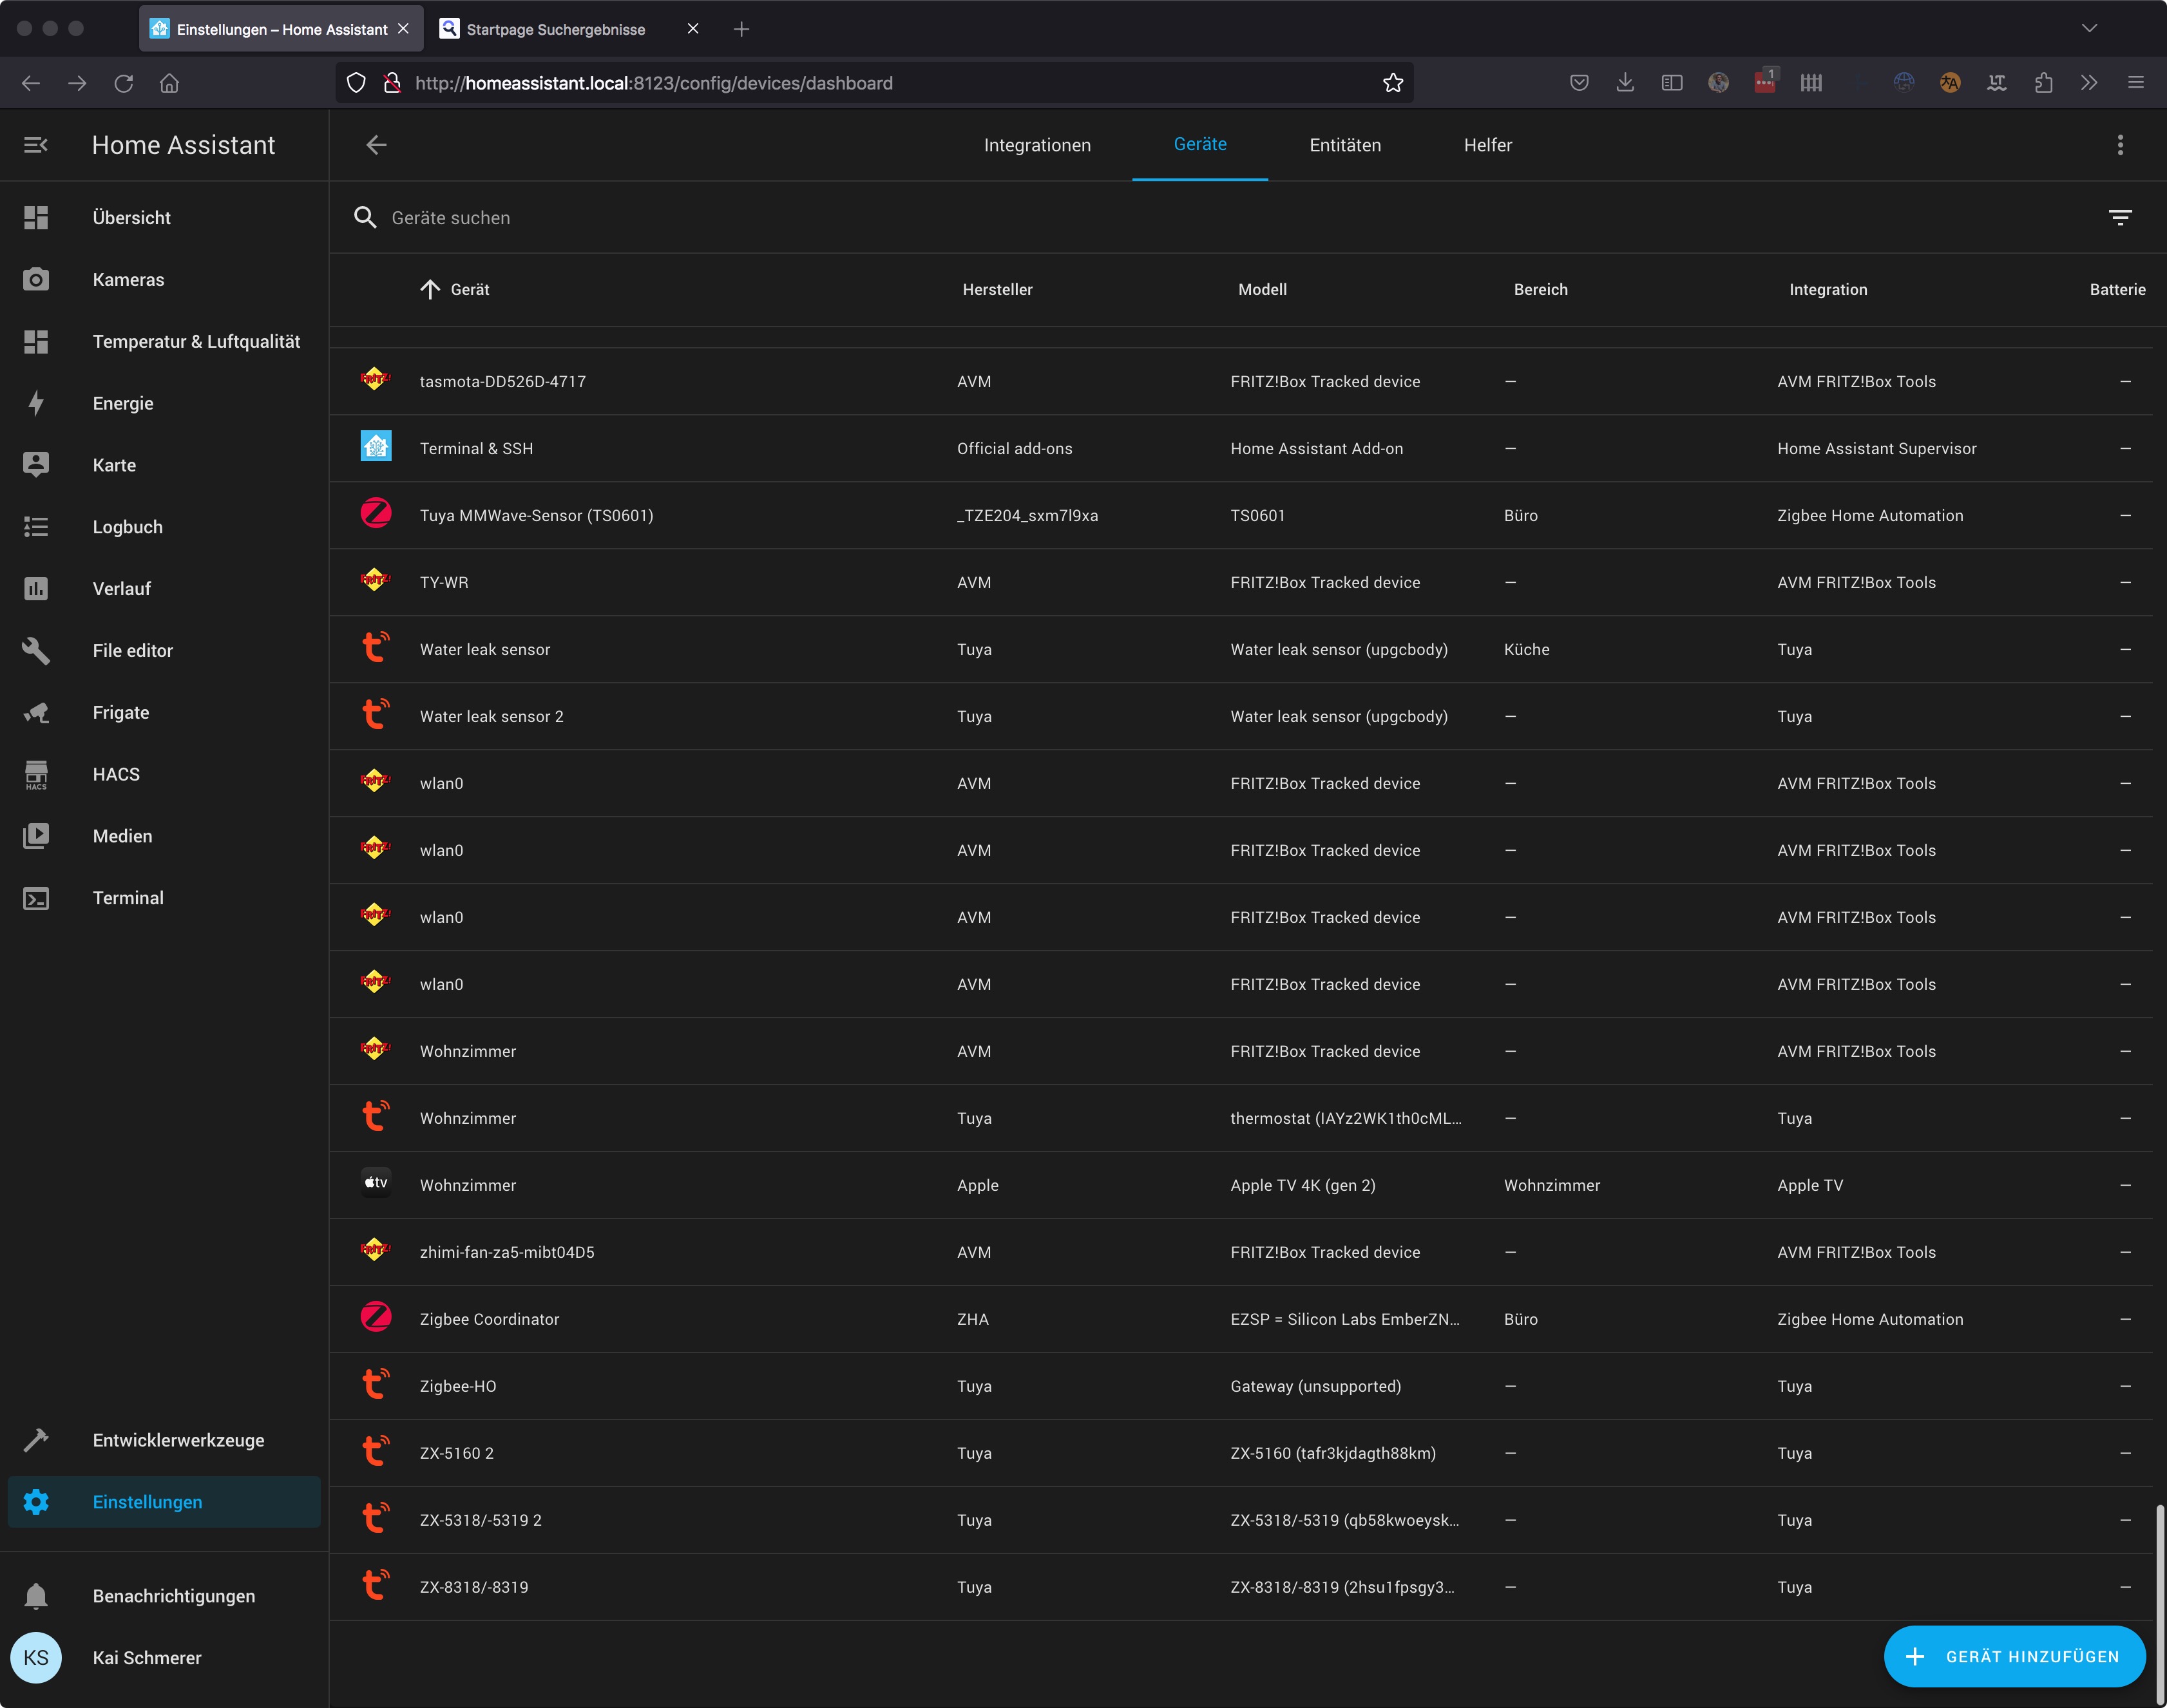Go back using the header arrow
The height and width of the screenshot is (1708, 2167).
point(376,145)
